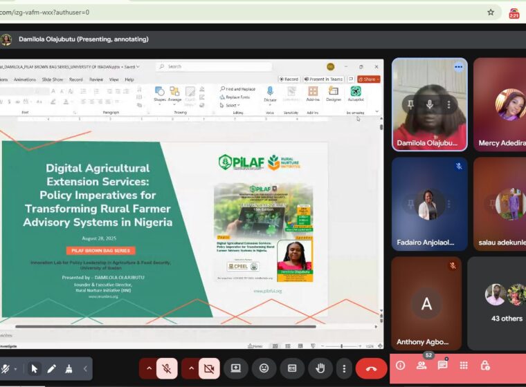Viewport: 526px width, 387px height.
Task: Open the three-dot more options menu
Action: pyautogui.click(x=344, y=368)
